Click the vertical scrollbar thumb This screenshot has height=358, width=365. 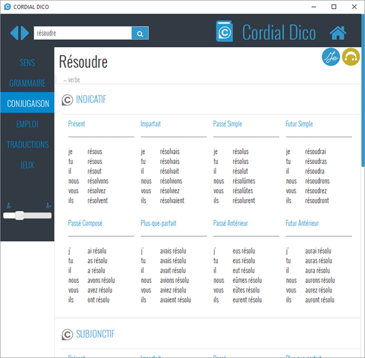coord(363,90)
